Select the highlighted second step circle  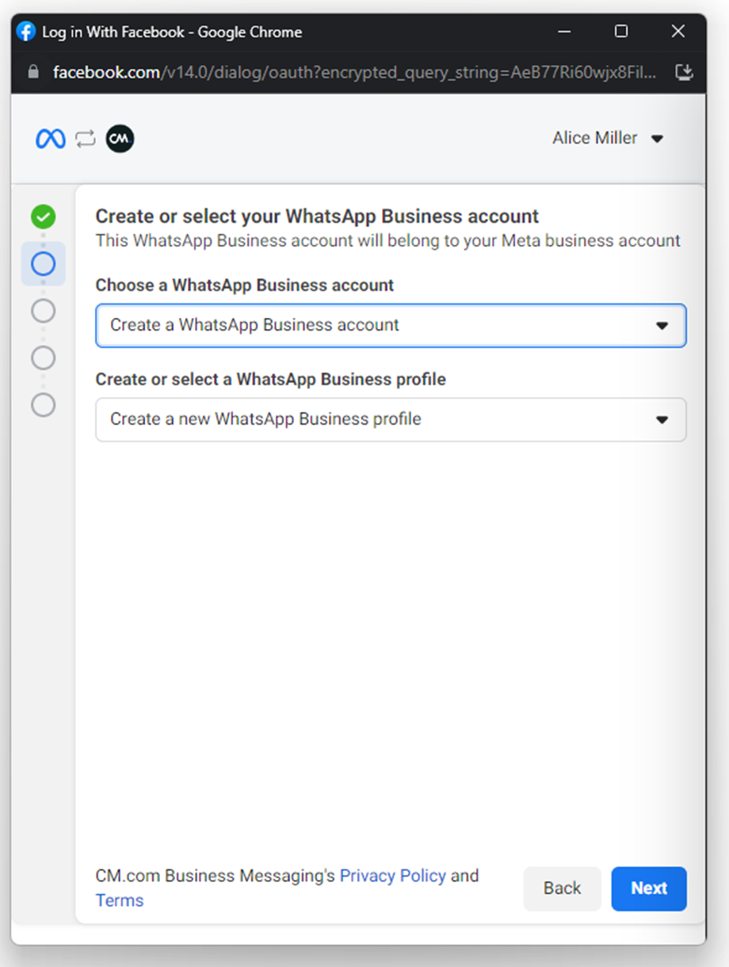pyautogui.click(x=44, y=263)
